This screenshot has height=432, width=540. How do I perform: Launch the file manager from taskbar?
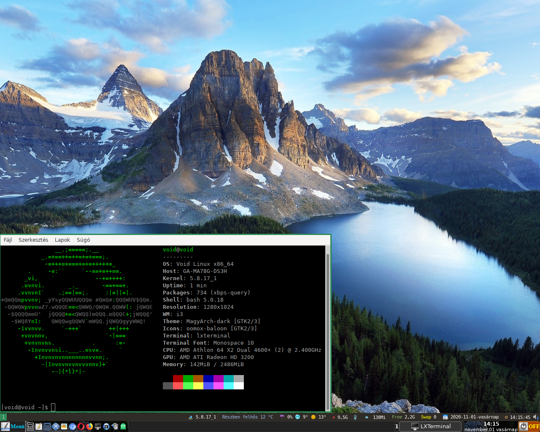(x=30, y=427)
